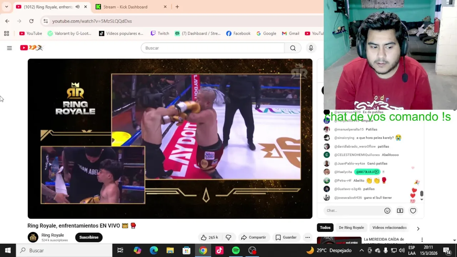Click the address bar URL
This screenshot has height=257, width=457.
pyautogui.click(x=92, y=21)
